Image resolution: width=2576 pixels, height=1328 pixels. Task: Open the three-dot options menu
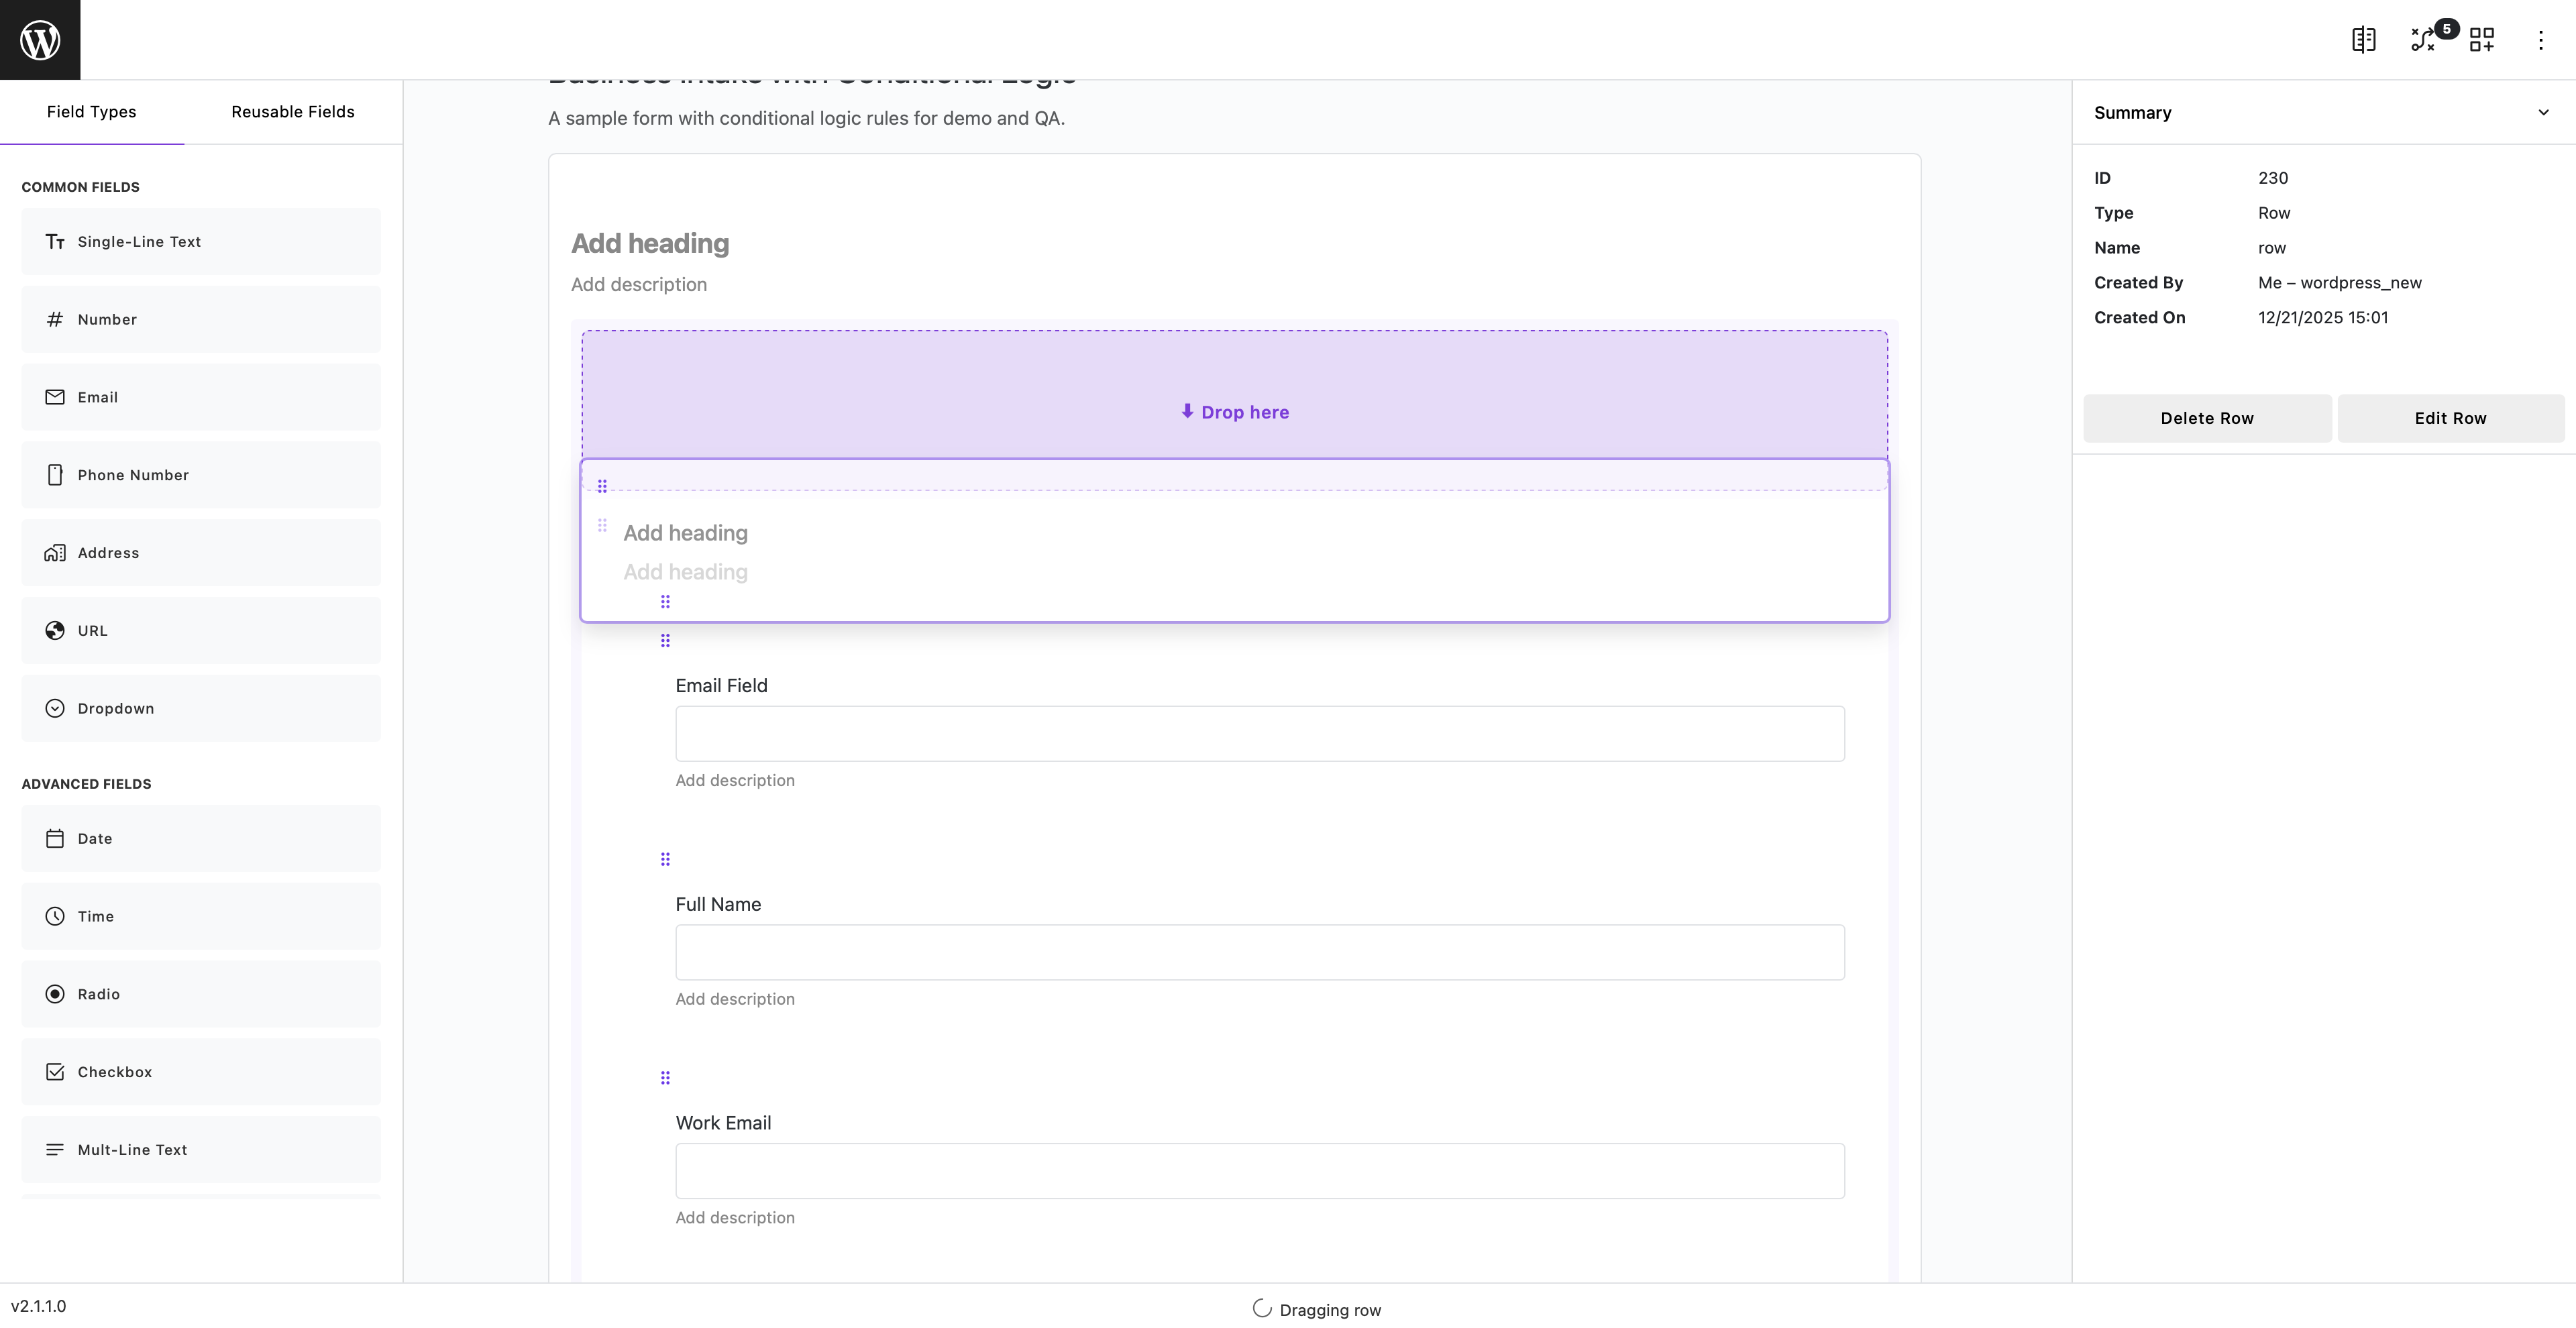pos(2541,40)
